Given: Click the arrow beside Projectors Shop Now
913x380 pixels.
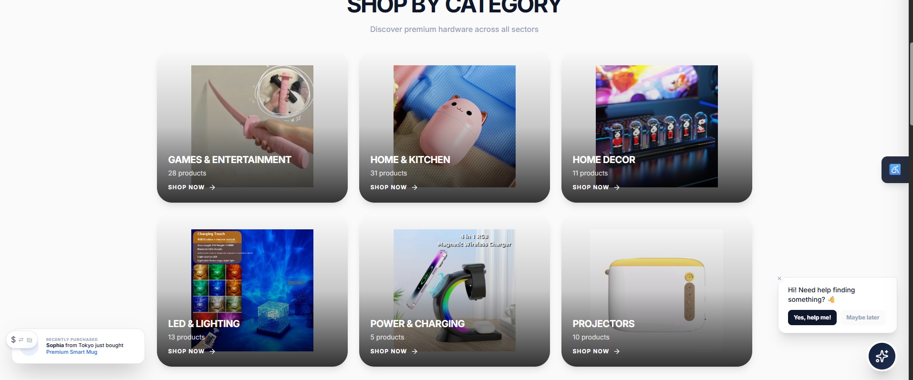Looking at the screenshot, I should click(x=617, y=351).
